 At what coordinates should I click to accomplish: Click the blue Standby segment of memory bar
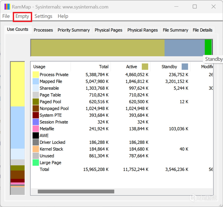pos(185,48)
